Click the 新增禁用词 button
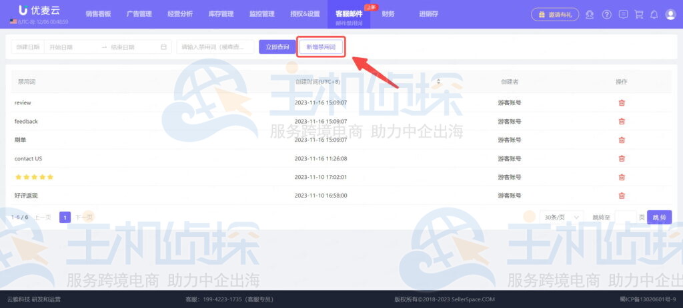This screenshot has width=683, height=308. tap(321, 47)
